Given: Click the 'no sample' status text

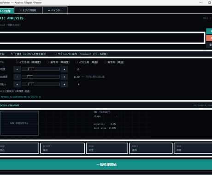Looking at the screenshot, I should pos(203,105).
